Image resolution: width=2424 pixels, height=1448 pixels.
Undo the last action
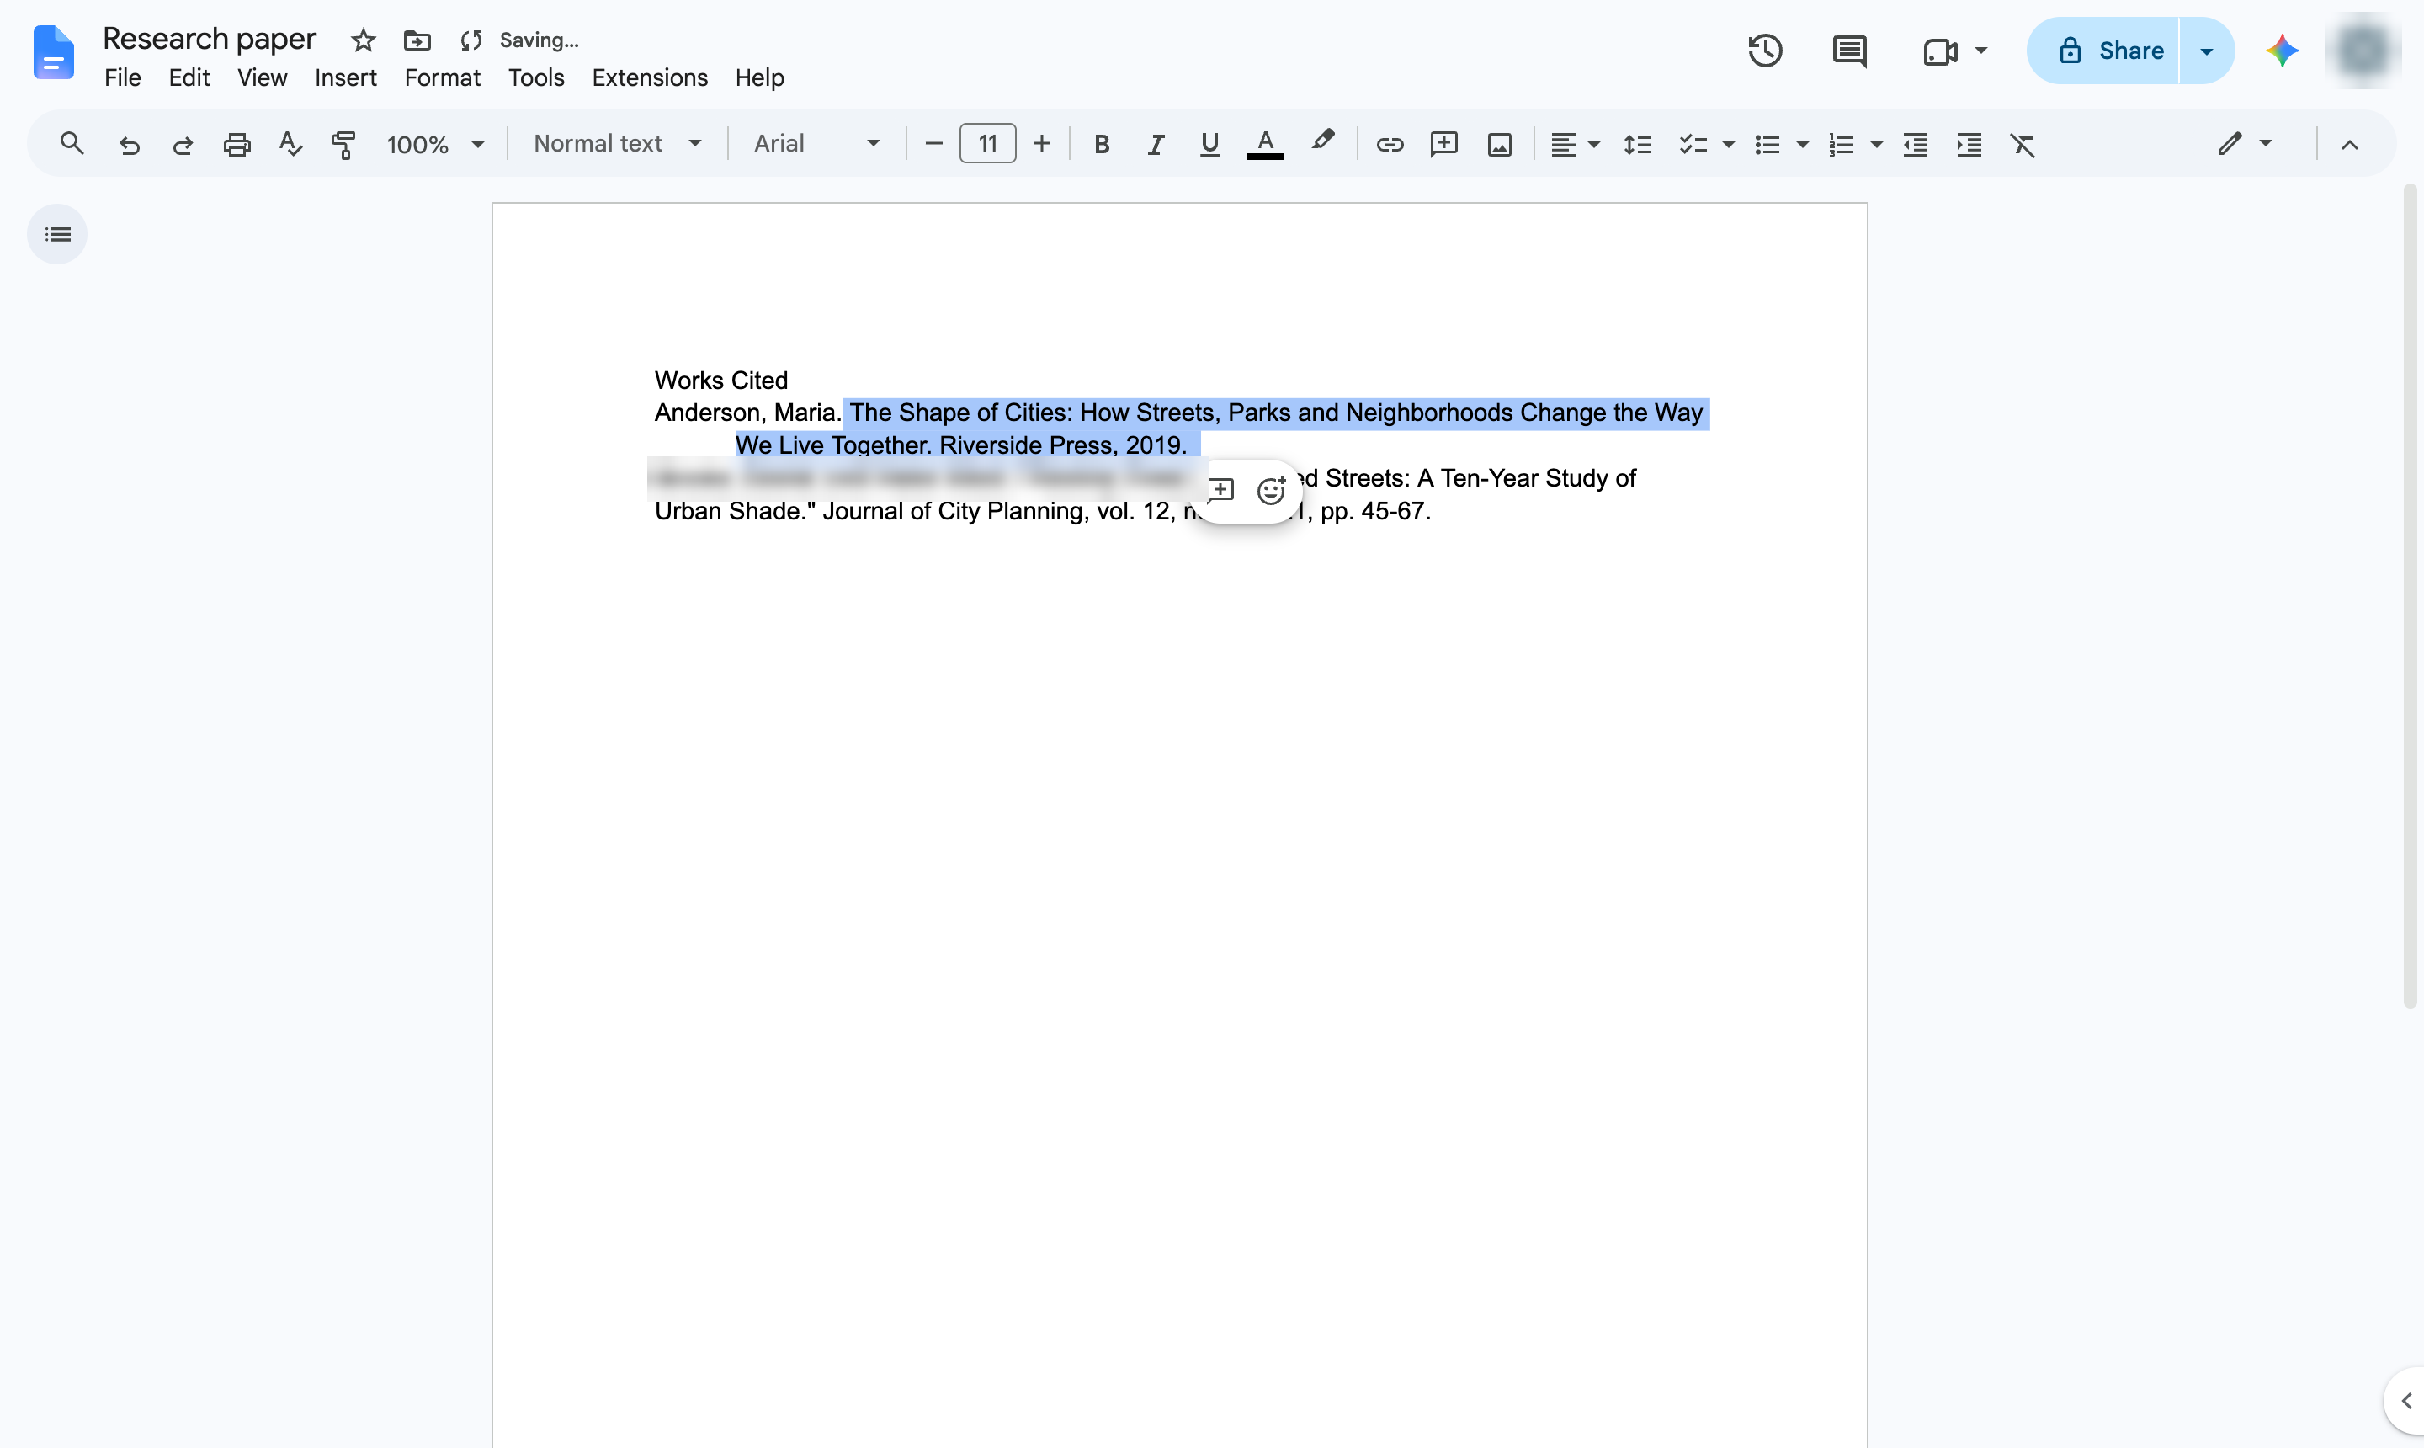(129, 145)
